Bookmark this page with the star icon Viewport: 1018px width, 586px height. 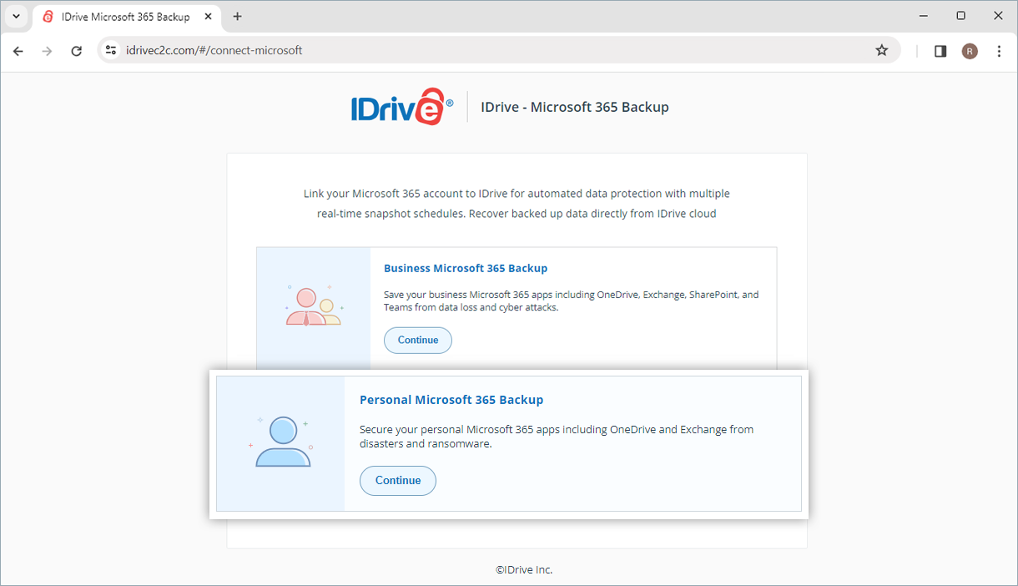coord(882,50)
